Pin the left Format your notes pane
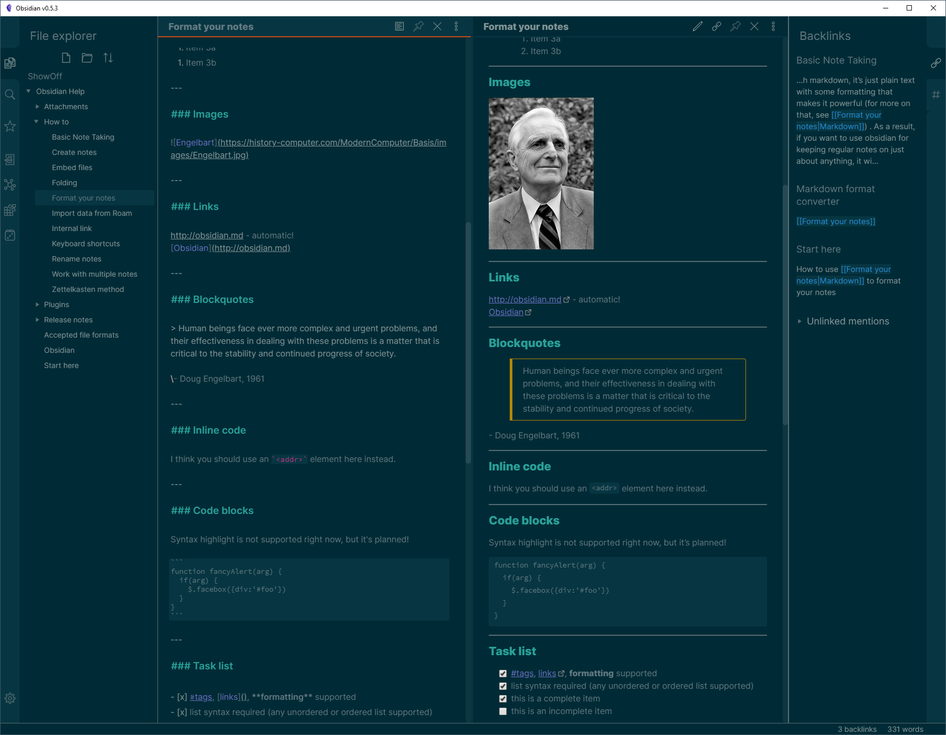The width and height of the screenshot is (946, 735). [418, 26]
